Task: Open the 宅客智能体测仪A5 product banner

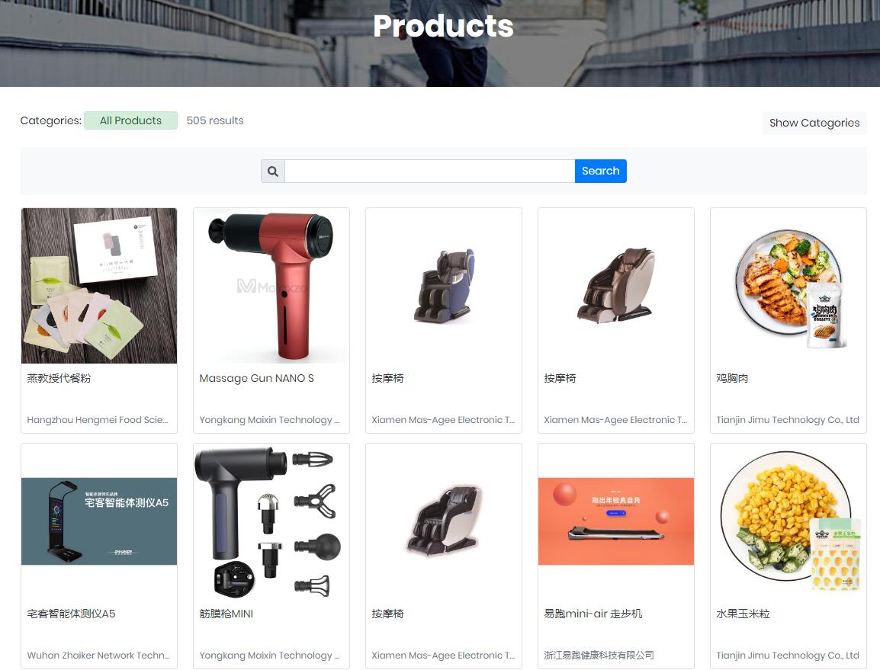Action: (x=99, y=521)
